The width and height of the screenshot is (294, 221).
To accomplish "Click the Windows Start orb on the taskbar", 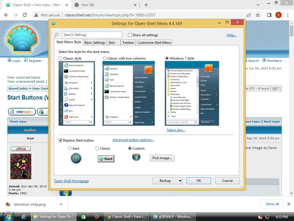I will (8, 217).
